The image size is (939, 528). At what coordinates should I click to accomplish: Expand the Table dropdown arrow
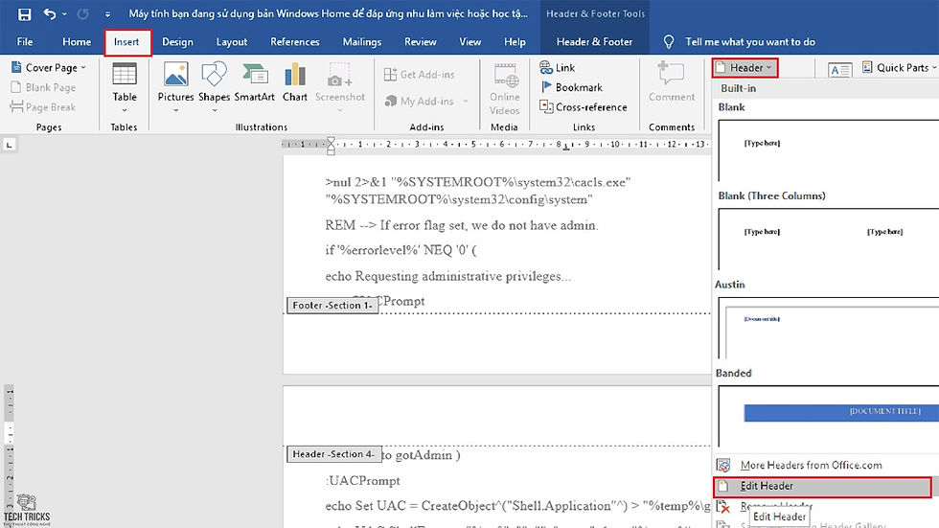[125, 111]
